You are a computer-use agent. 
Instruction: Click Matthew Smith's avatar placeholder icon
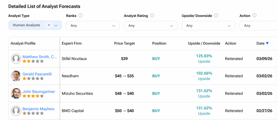coord(16,59)
